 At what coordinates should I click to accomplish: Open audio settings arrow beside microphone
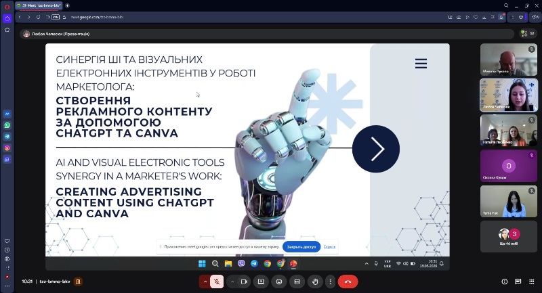click(x=205, y=281)
